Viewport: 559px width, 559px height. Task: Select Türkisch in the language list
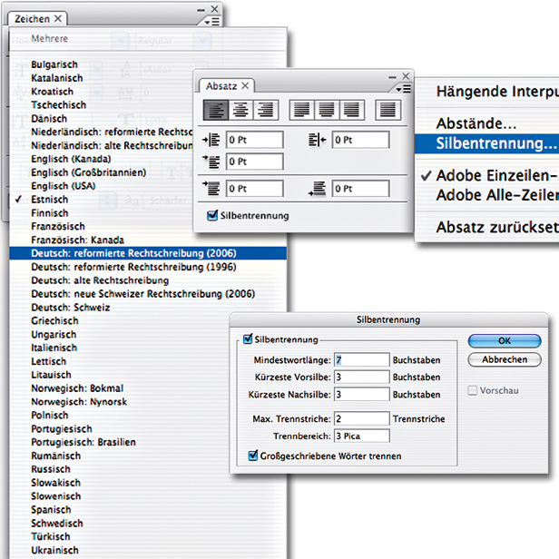coord(148,536)
